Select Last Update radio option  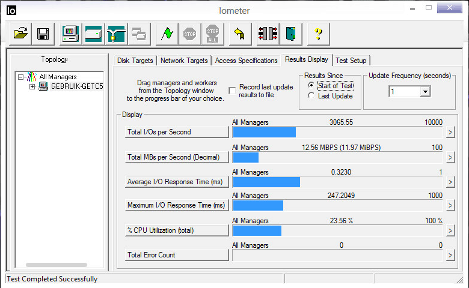[311, 95]
